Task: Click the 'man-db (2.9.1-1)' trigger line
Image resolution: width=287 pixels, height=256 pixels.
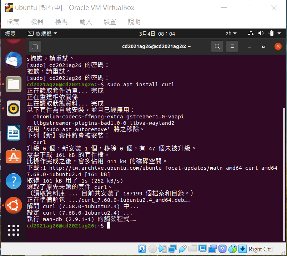Action: (x=81, y=219)
